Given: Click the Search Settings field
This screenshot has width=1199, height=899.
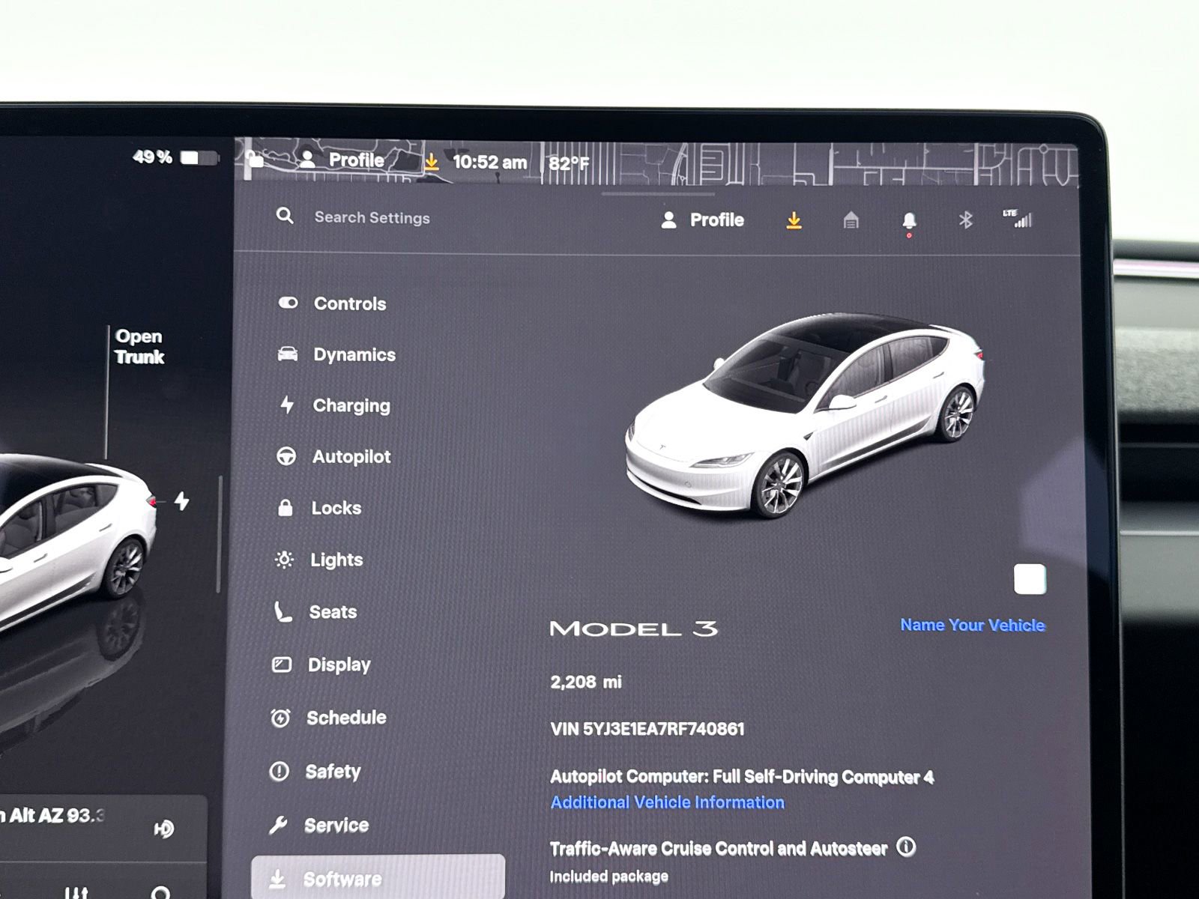Looking at the screenshot, I should 372,217.
